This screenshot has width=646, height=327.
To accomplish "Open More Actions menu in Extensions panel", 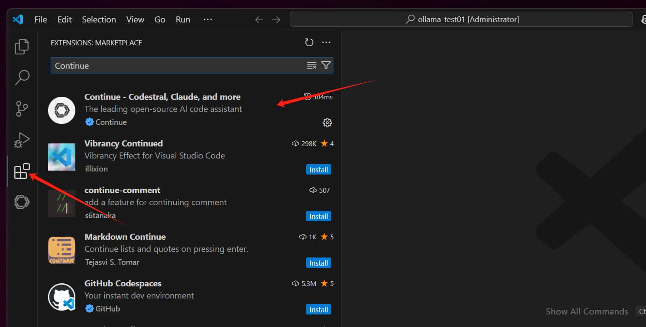I will 326,42.
